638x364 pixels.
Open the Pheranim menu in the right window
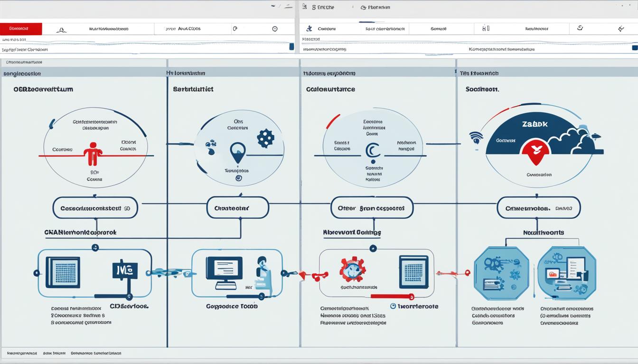click(375, 7)
